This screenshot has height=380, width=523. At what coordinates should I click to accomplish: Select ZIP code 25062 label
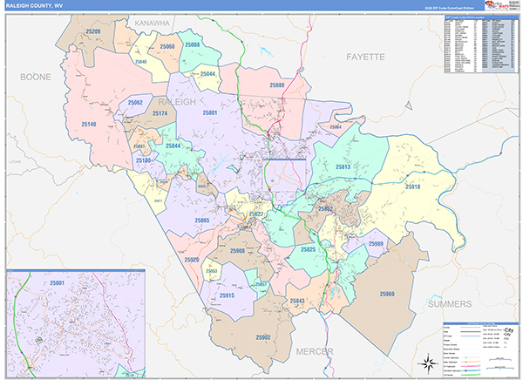pyautogui.click(x=135, y=103)
